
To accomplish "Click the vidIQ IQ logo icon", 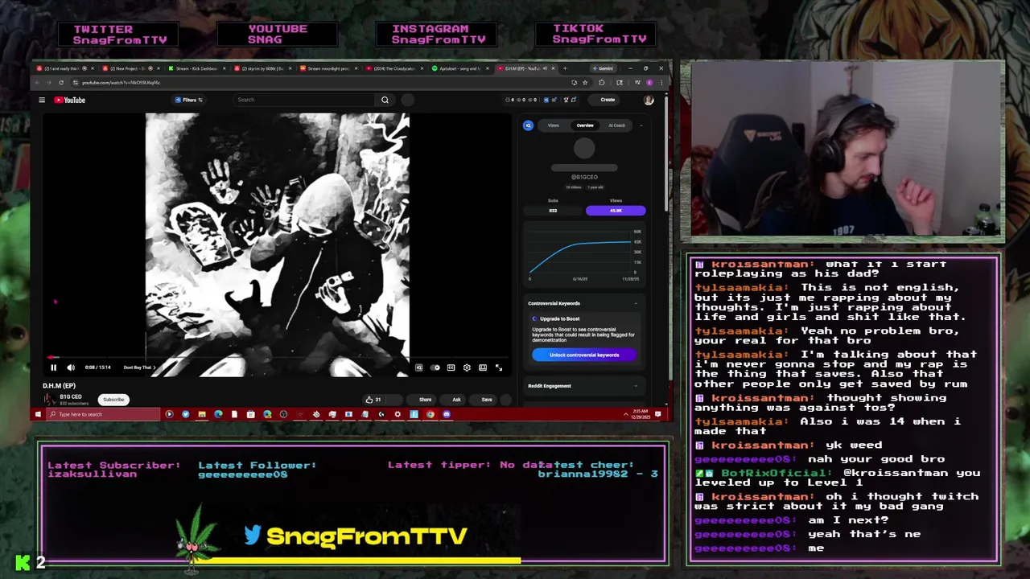I will 529,125.
